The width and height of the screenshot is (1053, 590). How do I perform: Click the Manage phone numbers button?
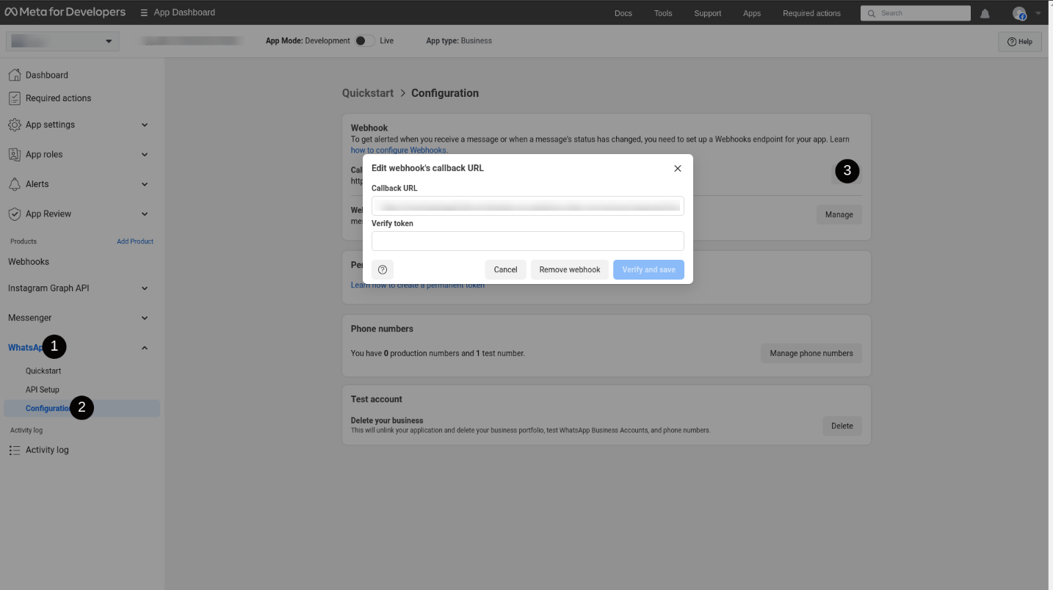[x=811, y=353]
